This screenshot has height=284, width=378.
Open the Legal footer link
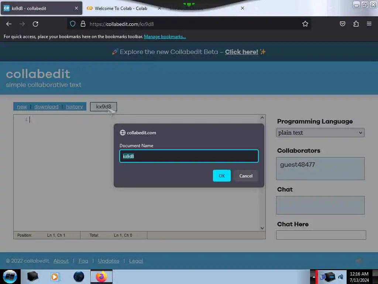(x=136, y=261)
